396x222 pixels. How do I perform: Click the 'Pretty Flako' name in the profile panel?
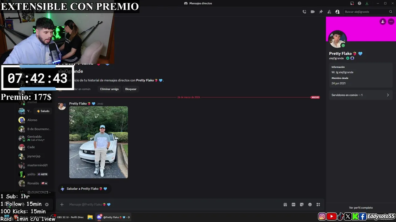click(x=340, y=54)
